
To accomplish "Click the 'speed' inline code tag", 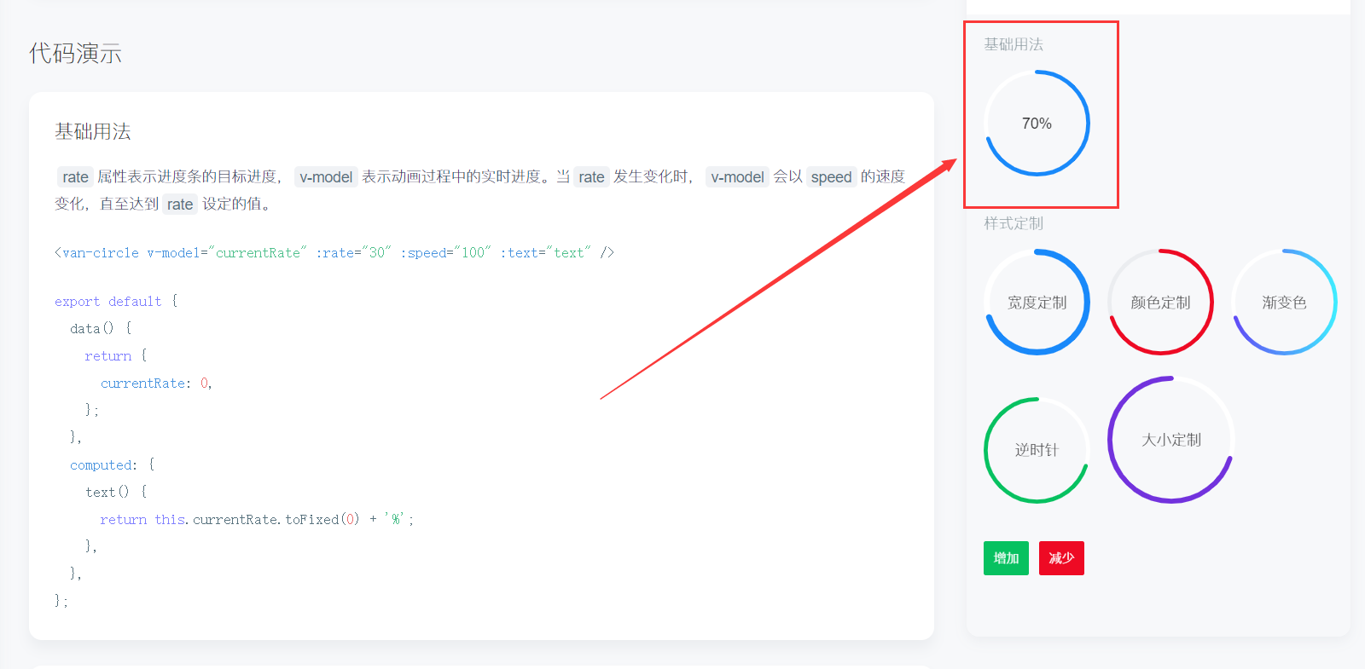I will (831, 176).
